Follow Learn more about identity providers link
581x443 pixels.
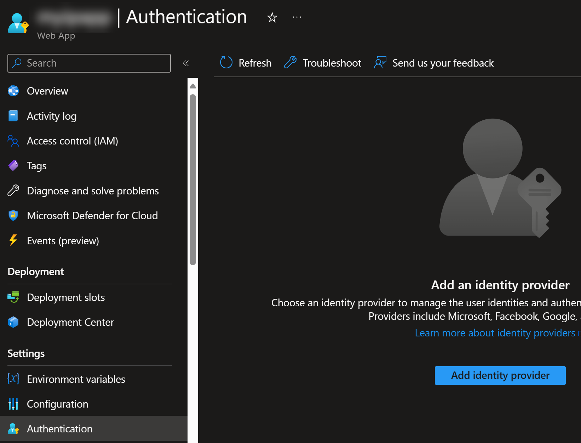coord(495,333)
